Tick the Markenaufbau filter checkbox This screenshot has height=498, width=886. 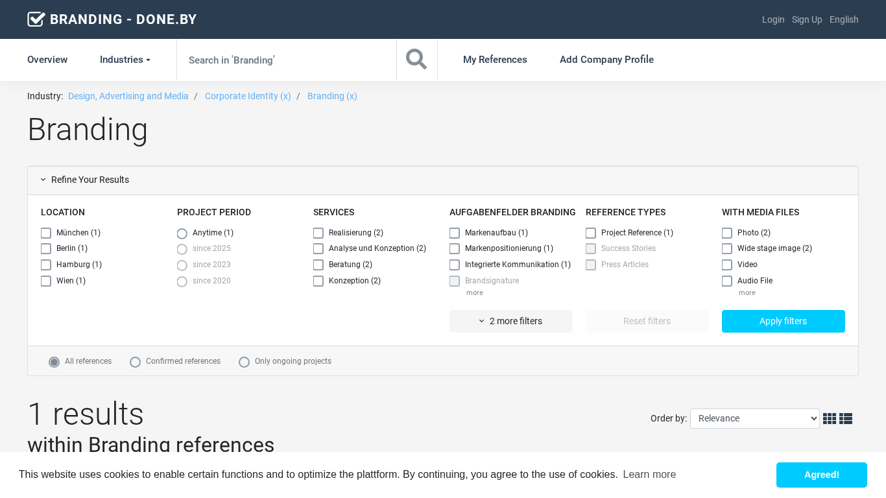[455, 233]
